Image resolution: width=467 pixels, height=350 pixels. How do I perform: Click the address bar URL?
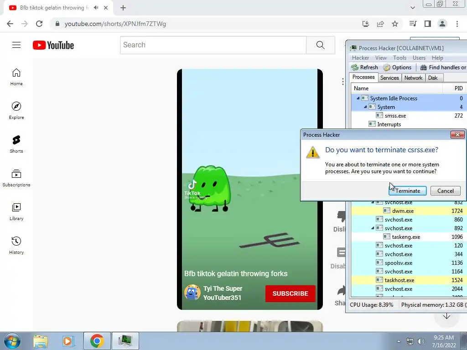click(x=115, y=24)
